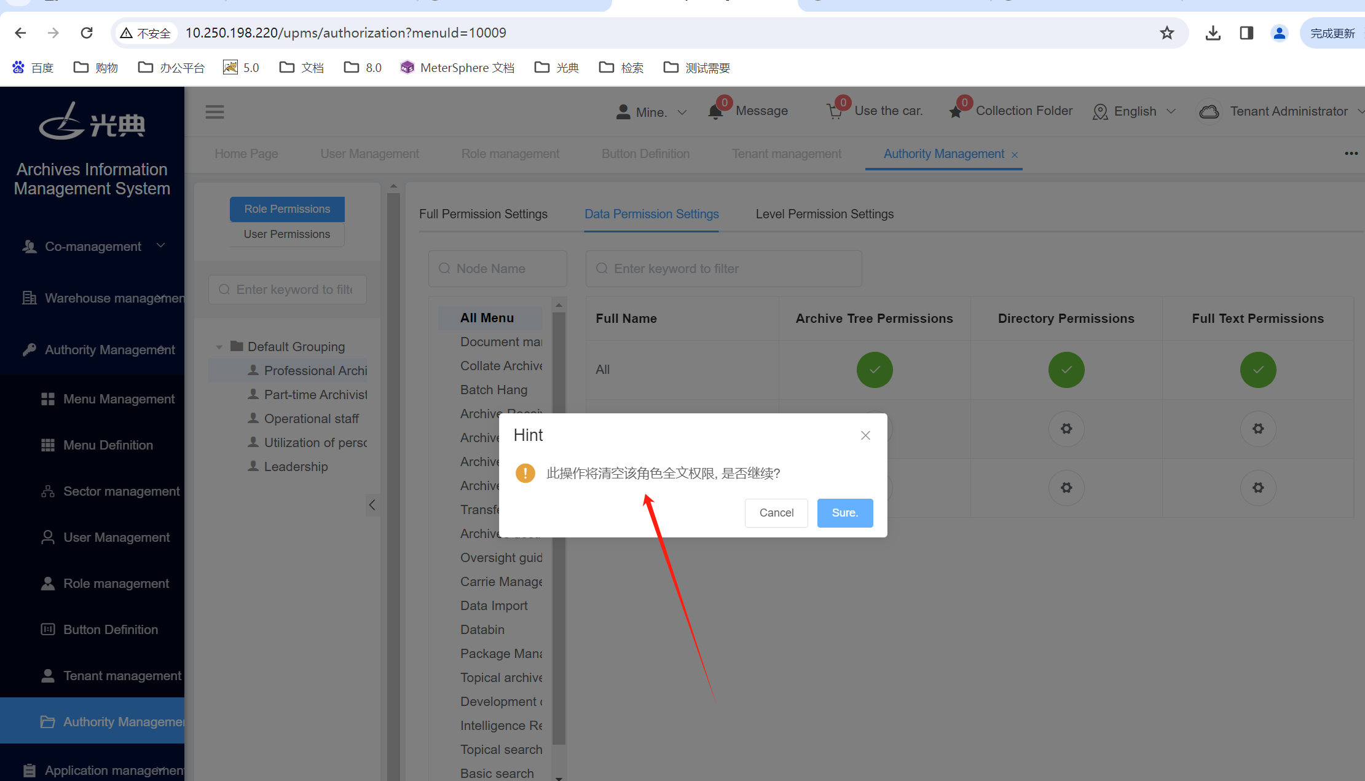Open the MeterSphere 文档 bookmark
The width and height of the screenshot is (1365, 781).
[x=457, y=68]
